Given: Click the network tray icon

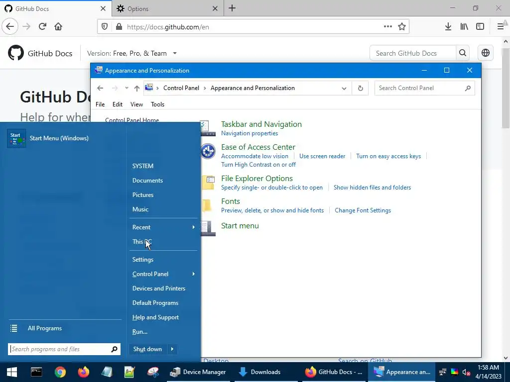Looking at the screenshot, I should [x=443, y=372].
